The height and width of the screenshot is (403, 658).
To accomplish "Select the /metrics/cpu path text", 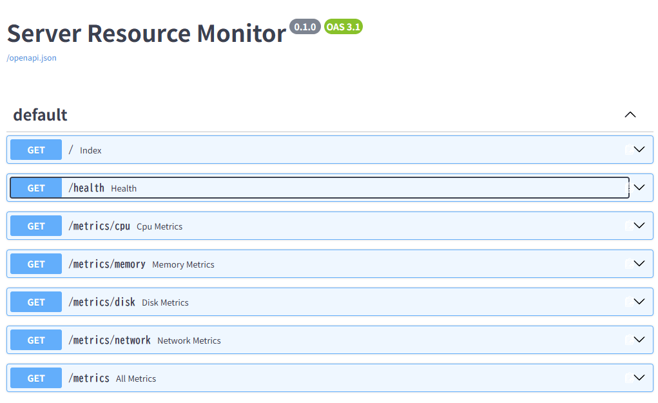I will [x=99, y=226].
